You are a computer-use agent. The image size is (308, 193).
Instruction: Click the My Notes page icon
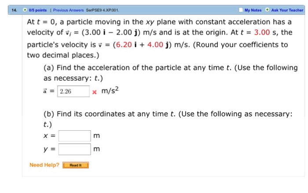click(x=241, y=10)
